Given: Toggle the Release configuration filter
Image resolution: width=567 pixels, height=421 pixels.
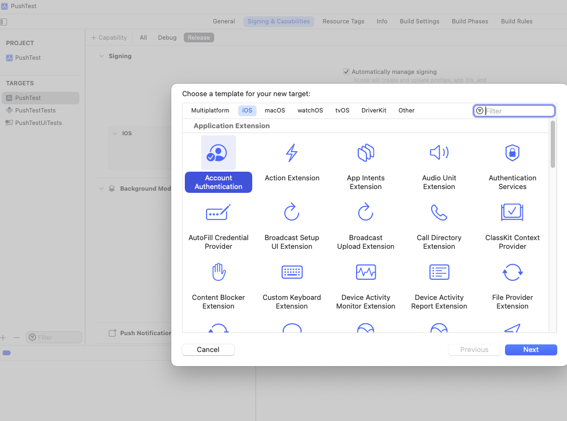Looking at the screenshot, I should pyautogui.click(x=198, y=37).
